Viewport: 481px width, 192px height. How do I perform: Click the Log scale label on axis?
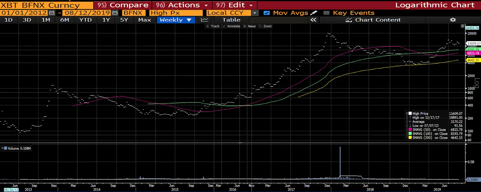477,83
